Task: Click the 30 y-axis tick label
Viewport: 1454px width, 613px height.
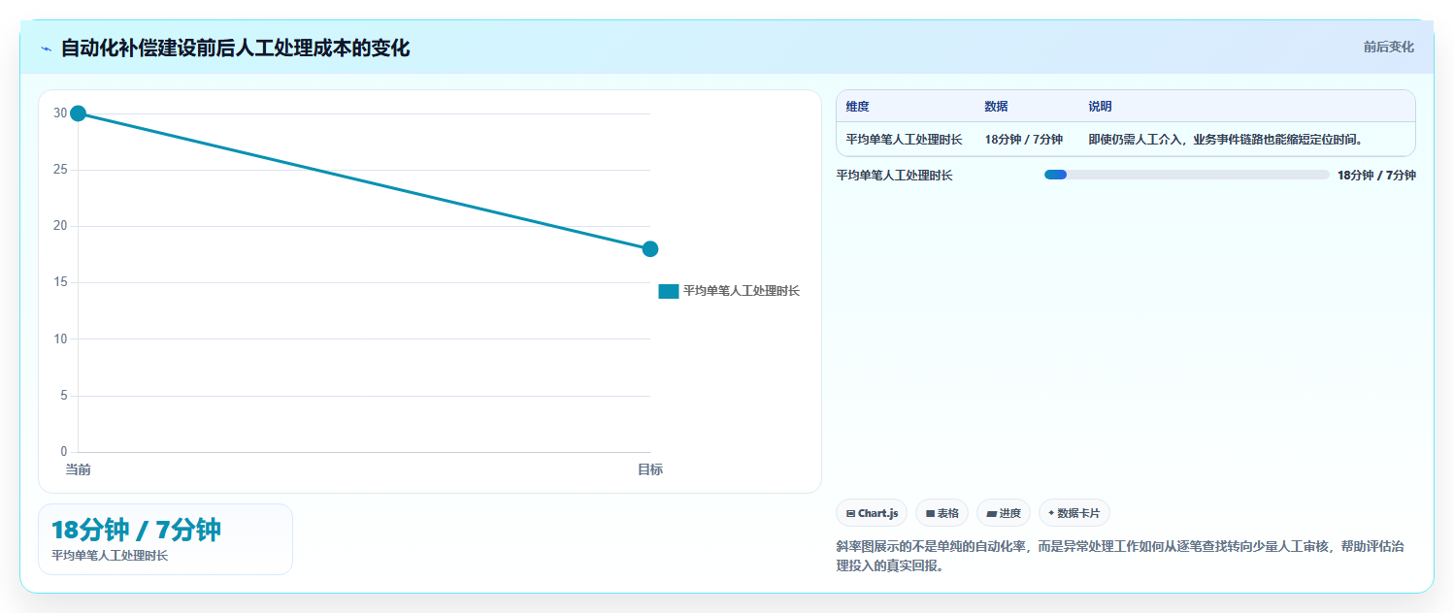Action: pos(60,113)
